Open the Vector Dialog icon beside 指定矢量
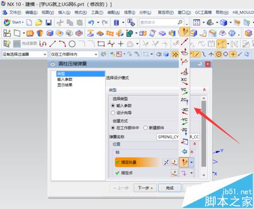Image resolution: width=254 pixels, height=209 pixels. (x=174, y=162)
